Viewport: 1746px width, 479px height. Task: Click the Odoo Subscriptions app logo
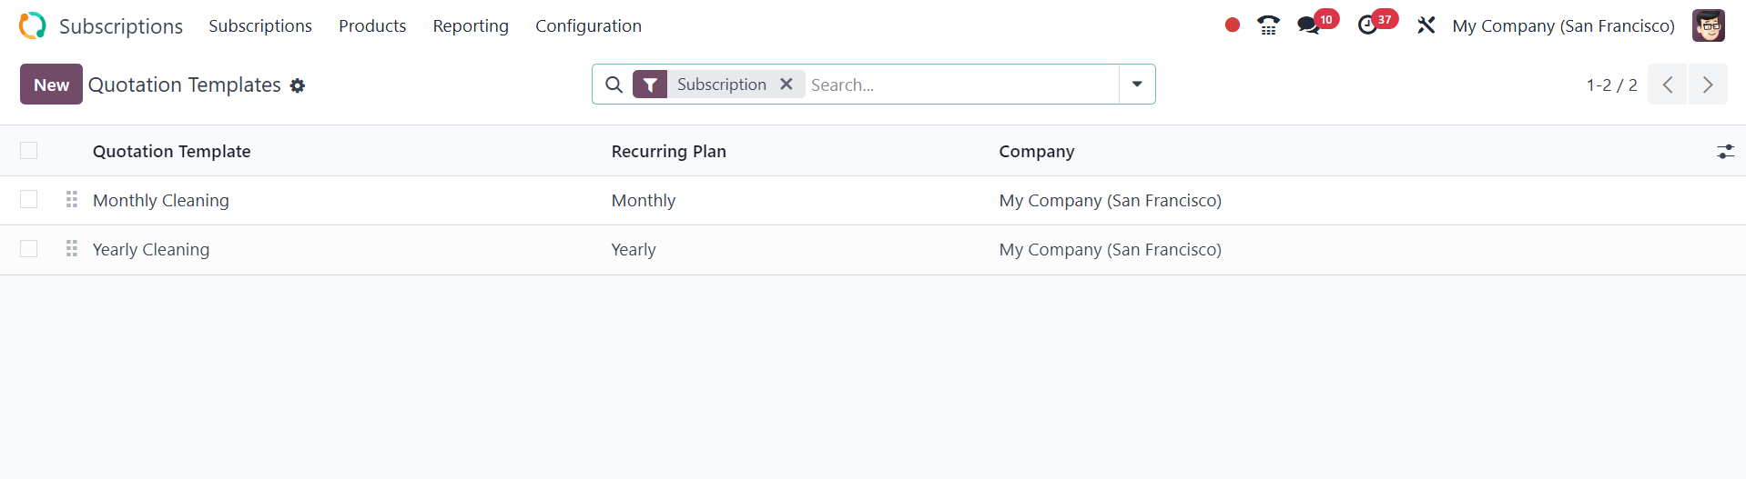pos(33,25)
